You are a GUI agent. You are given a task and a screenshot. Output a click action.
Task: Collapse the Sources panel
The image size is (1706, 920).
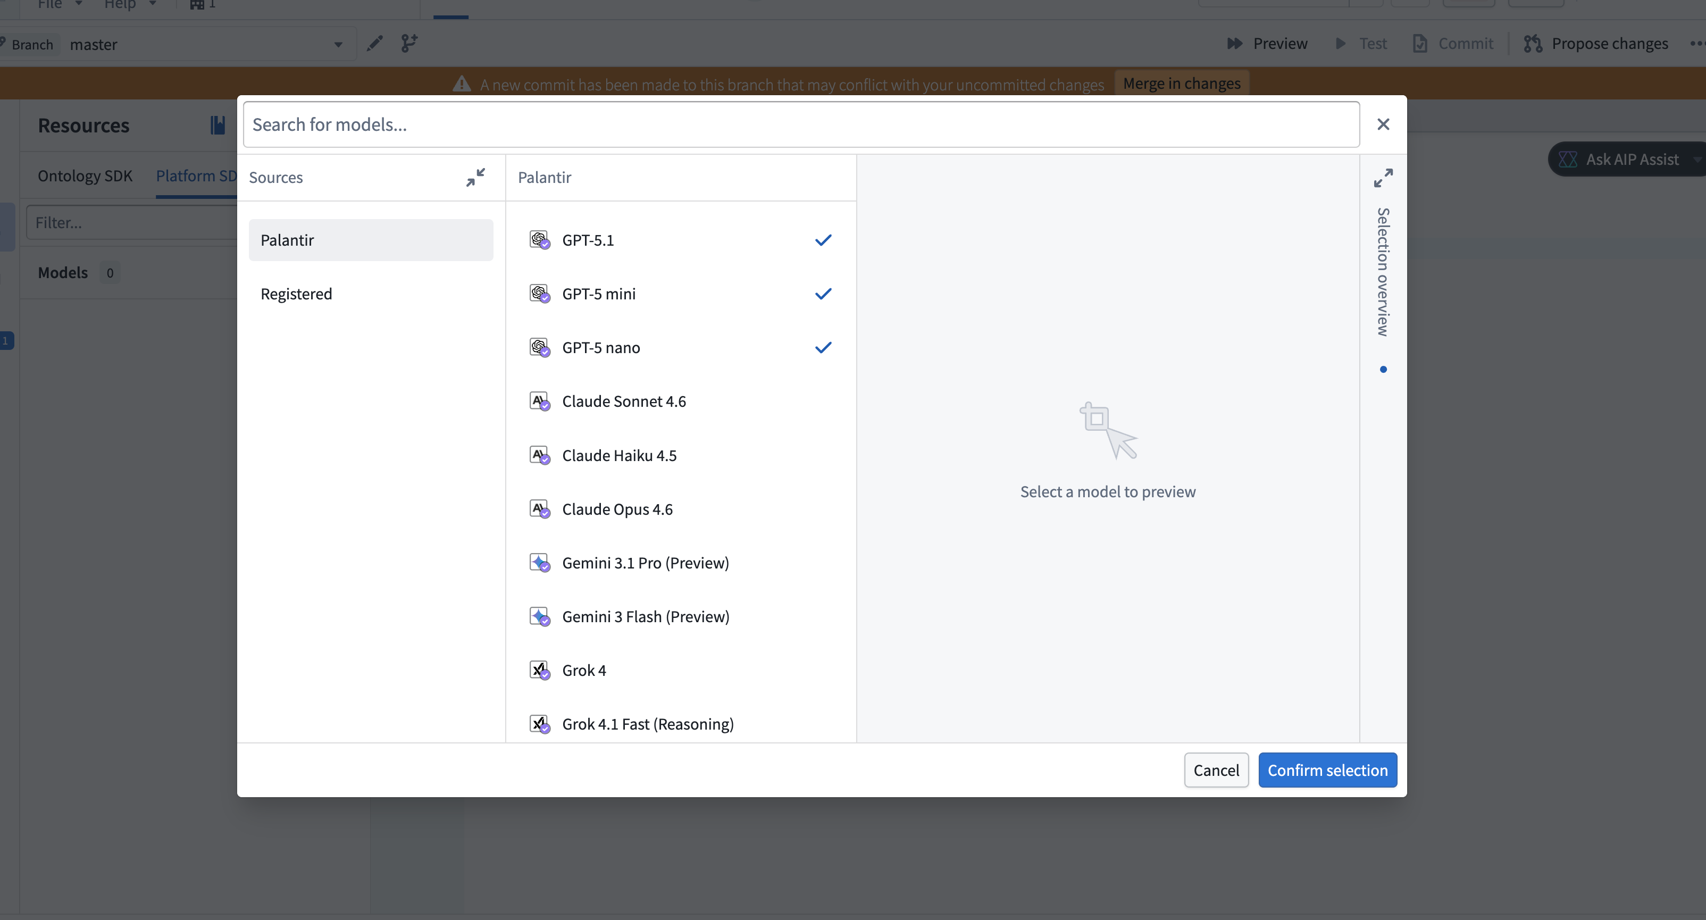coord(475,177)
